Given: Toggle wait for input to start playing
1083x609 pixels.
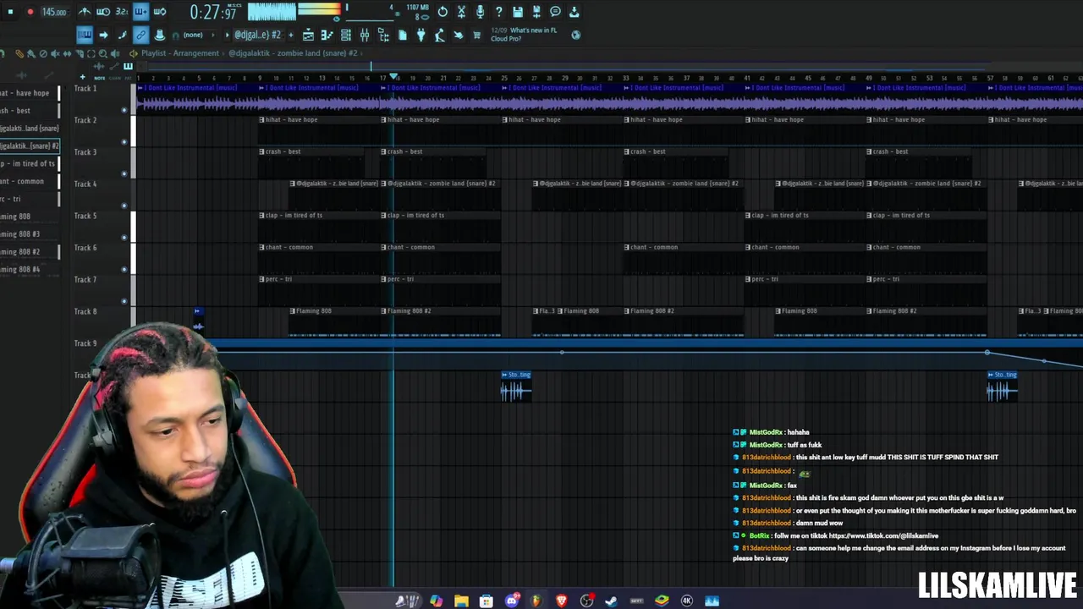Looking at the screenshot, I should [x=103, y=12].
